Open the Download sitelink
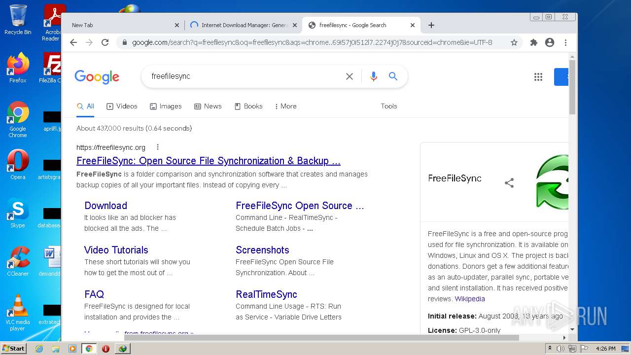The image size is (631, 355). click(x=105, y=206)
